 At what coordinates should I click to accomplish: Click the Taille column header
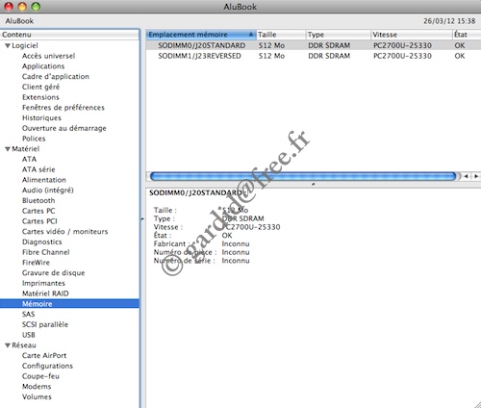pyautogui.click(x=281, y=35)
